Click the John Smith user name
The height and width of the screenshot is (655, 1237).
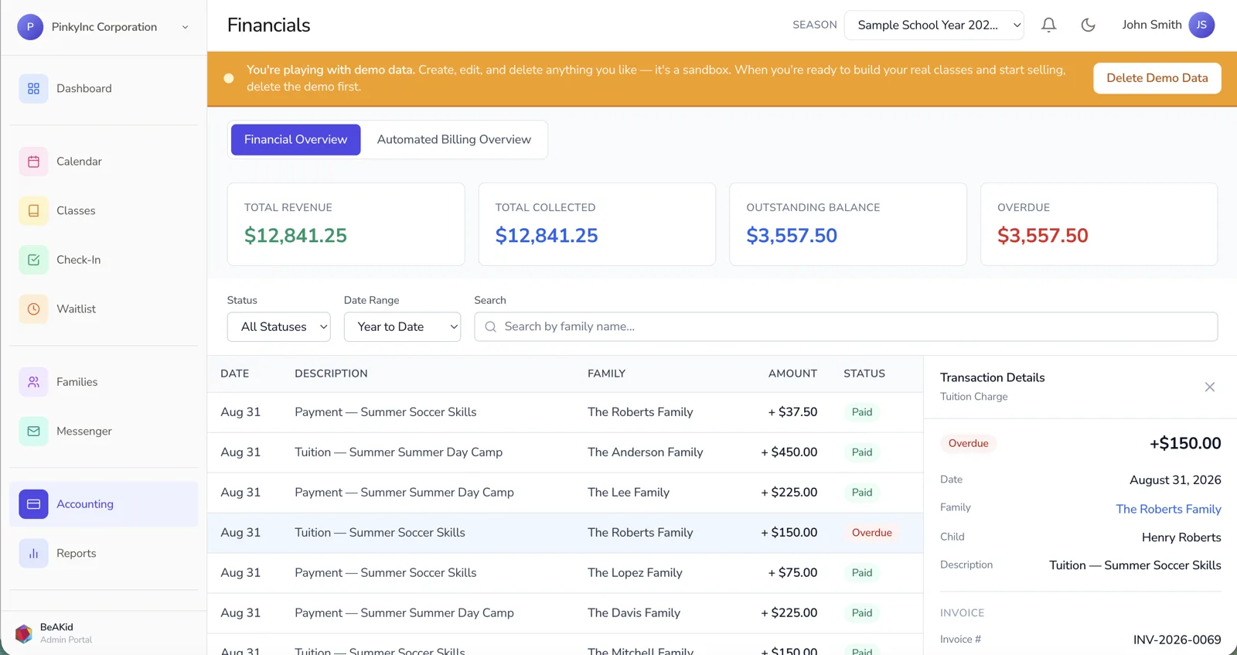point(1151,25)
